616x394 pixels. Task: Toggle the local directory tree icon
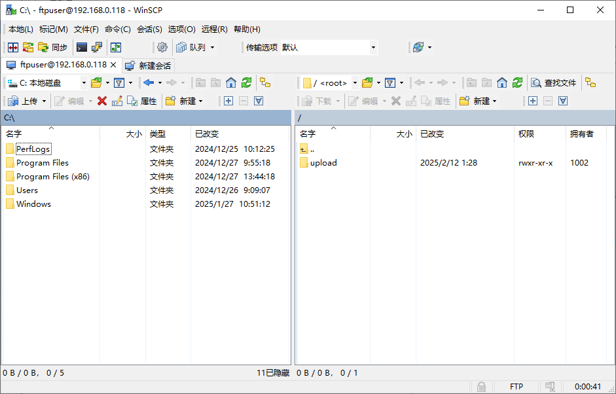click(265, 83)
